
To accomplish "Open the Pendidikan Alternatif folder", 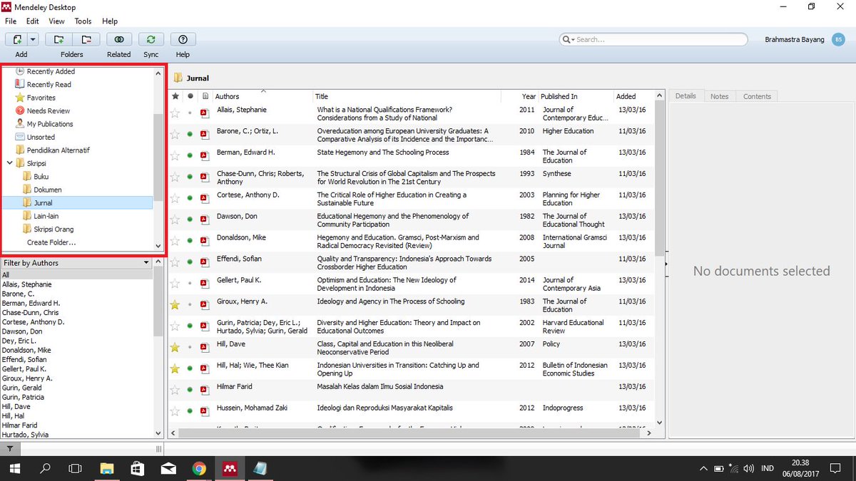I will [x=58, y=150].
